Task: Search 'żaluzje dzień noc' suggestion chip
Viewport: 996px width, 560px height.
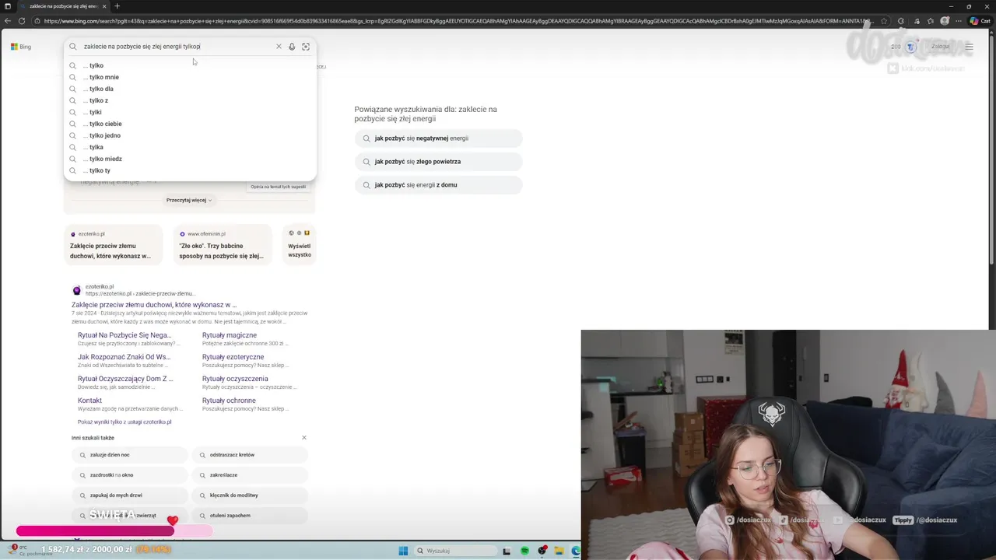Action: [130, 455]
